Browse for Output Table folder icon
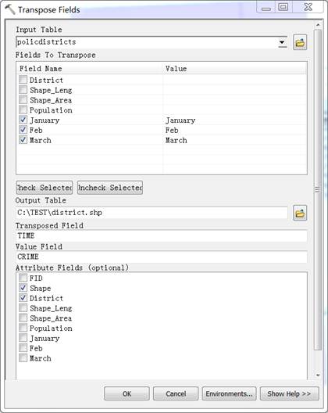This screenshot has width=328, height=413. point(300,213)
